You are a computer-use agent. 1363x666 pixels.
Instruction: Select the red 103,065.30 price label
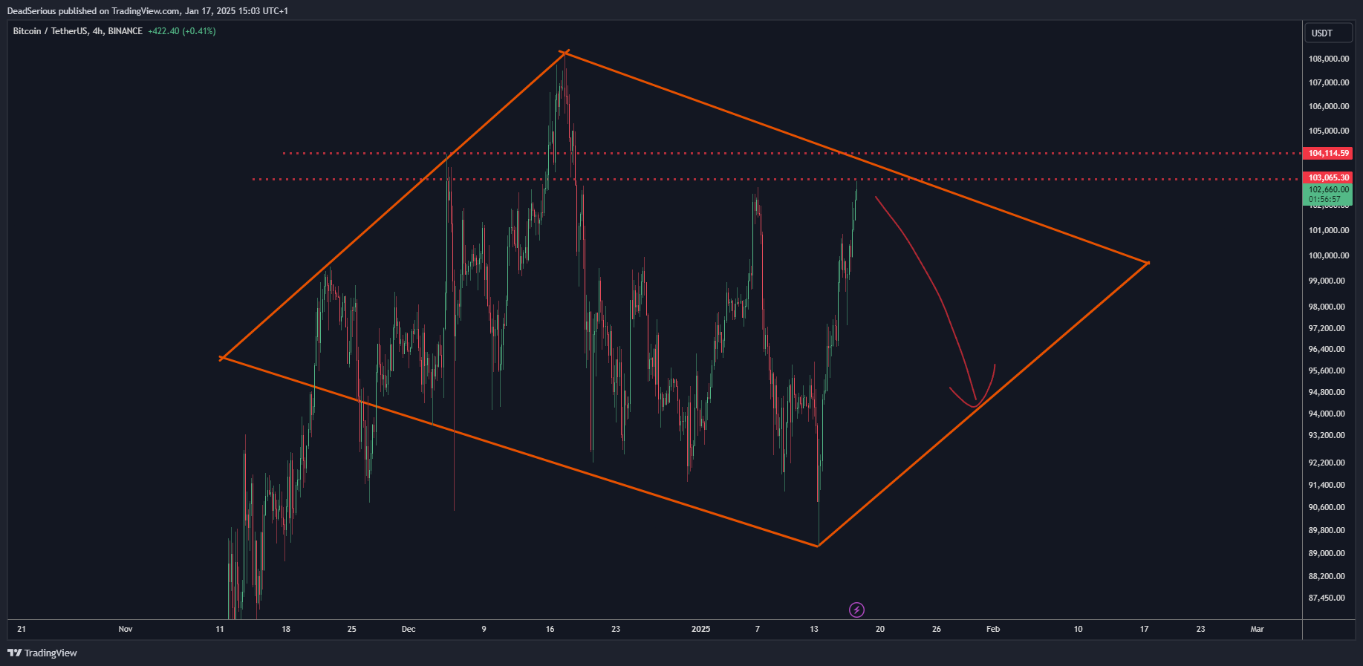1328,177
